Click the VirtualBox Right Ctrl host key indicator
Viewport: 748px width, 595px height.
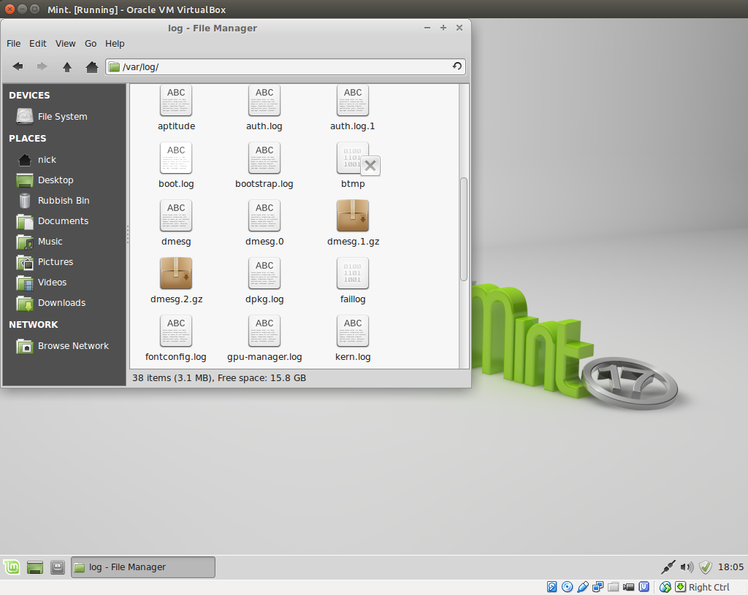(x=709, y=588)
